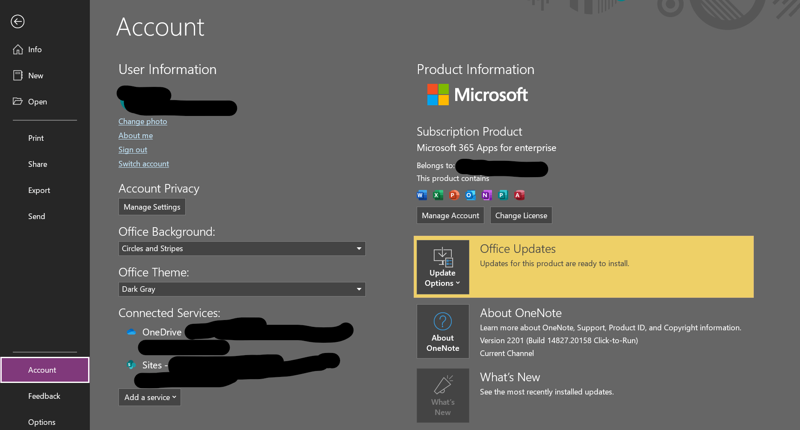Screen dimensions: 800x430
Task: Expand the Add a service menu
Action: (x=149, y=397)
